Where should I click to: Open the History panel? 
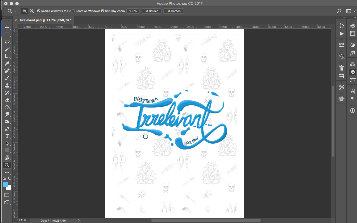(x=342, y=26)
